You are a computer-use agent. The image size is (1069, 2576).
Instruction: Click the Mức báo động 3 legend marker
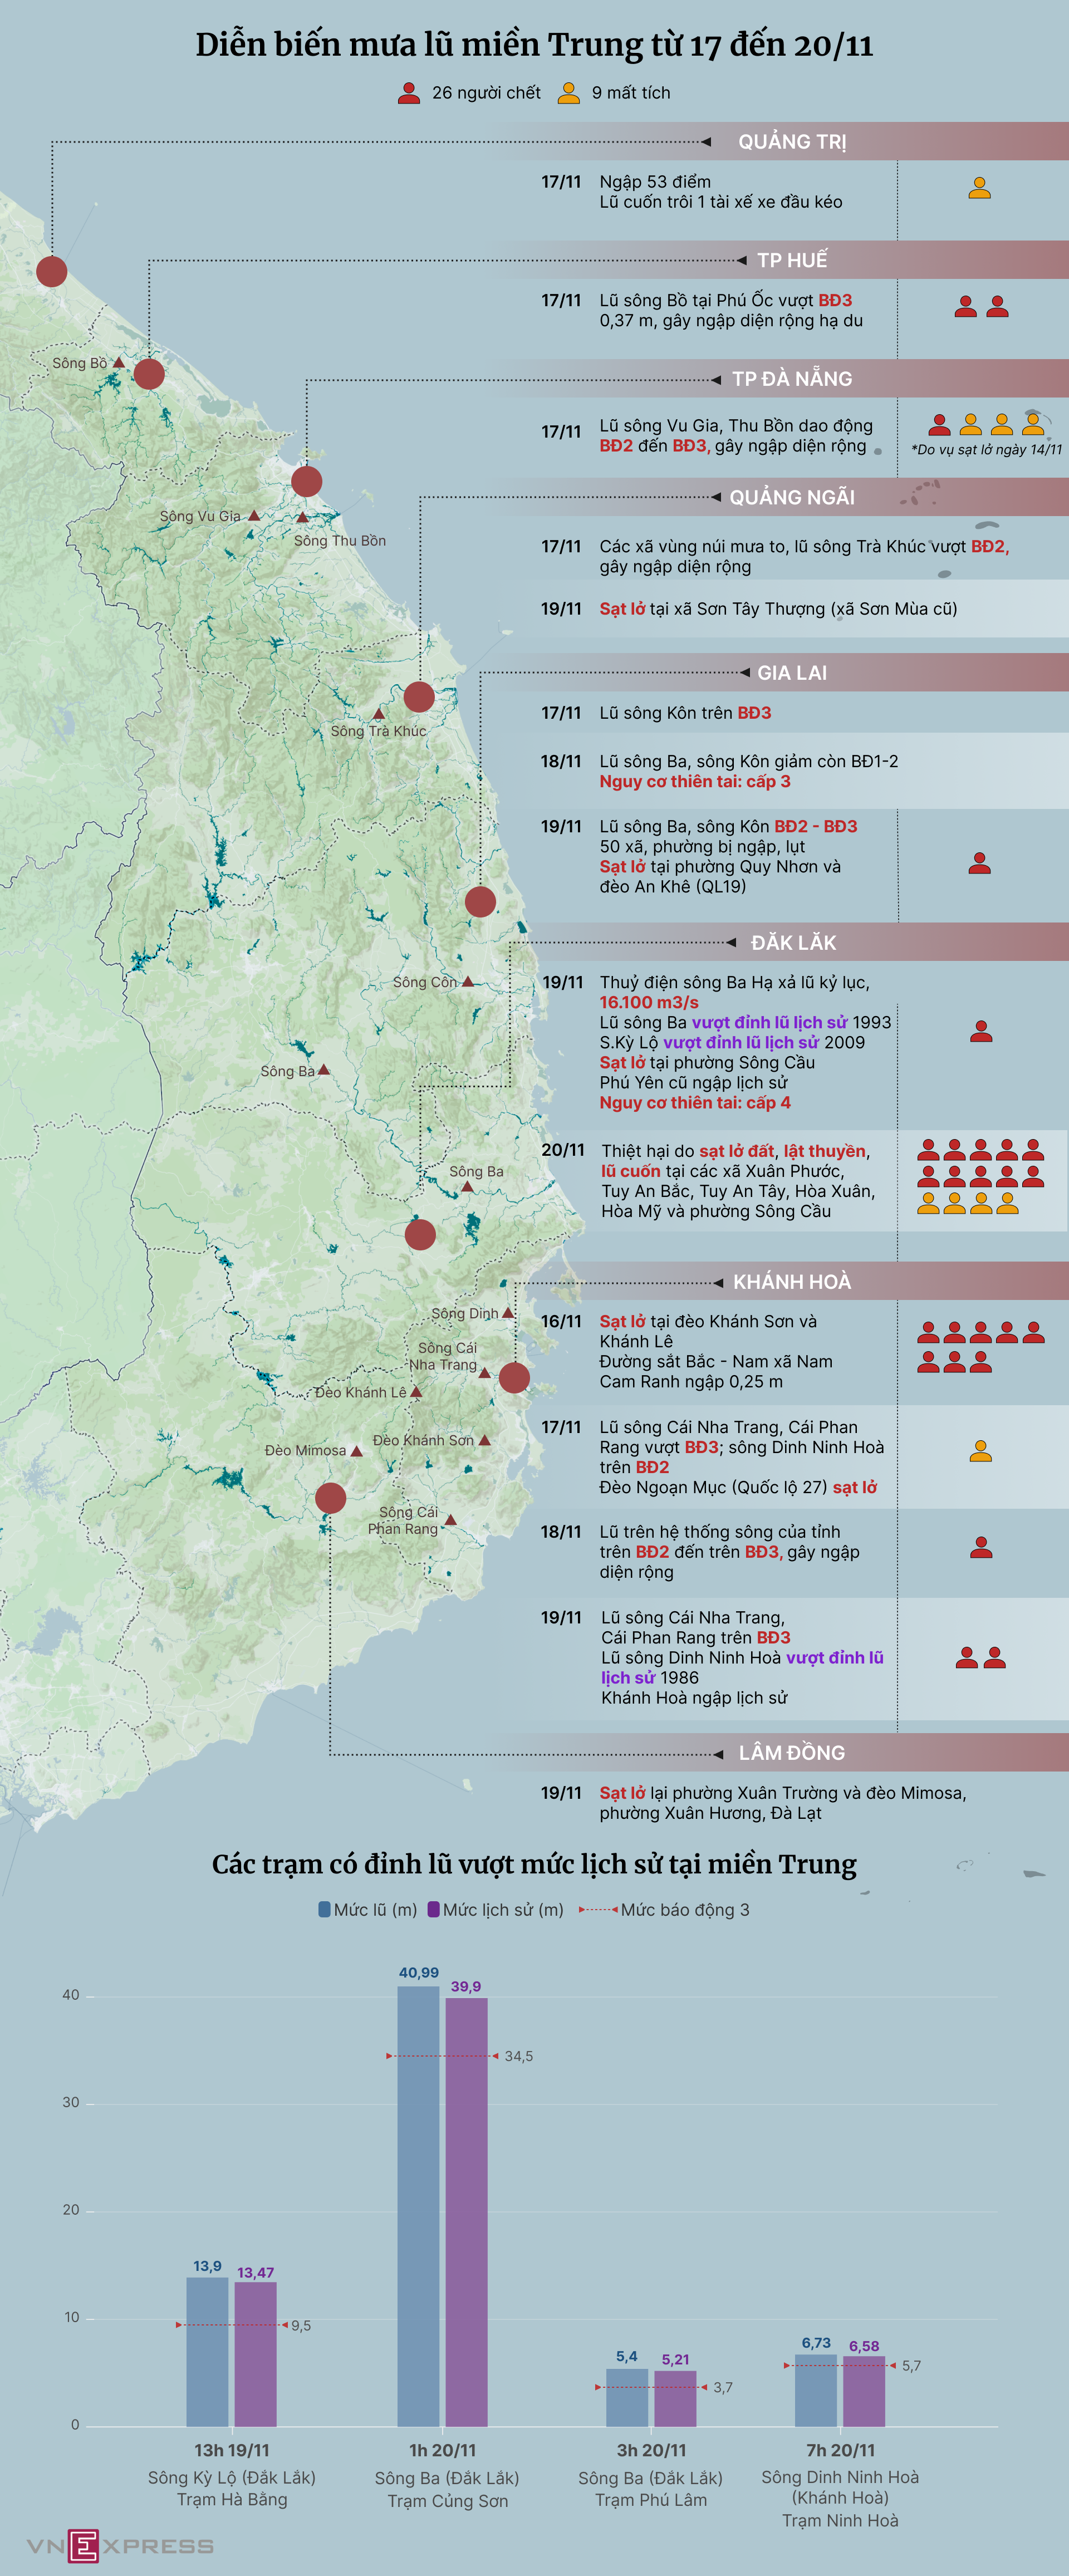(x=598, y=1909)
